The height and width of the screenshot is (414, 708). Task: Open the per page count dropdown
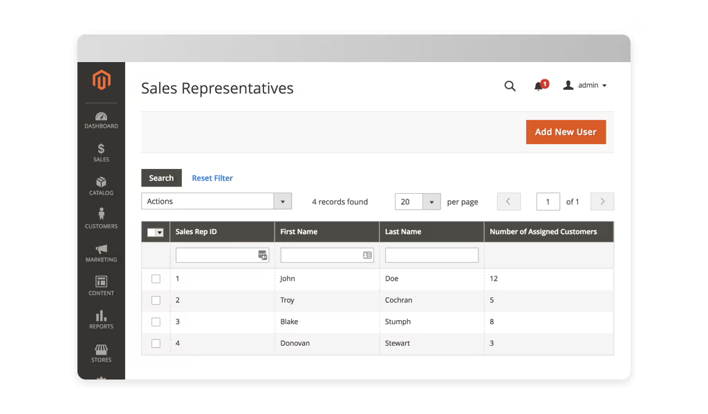418,201
